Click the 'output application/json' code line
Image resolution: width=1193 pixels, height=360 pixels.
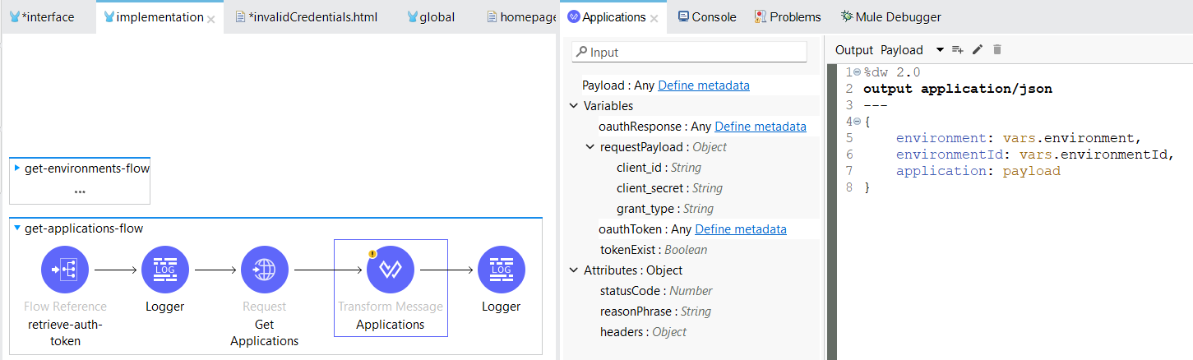tap(958, 89)
